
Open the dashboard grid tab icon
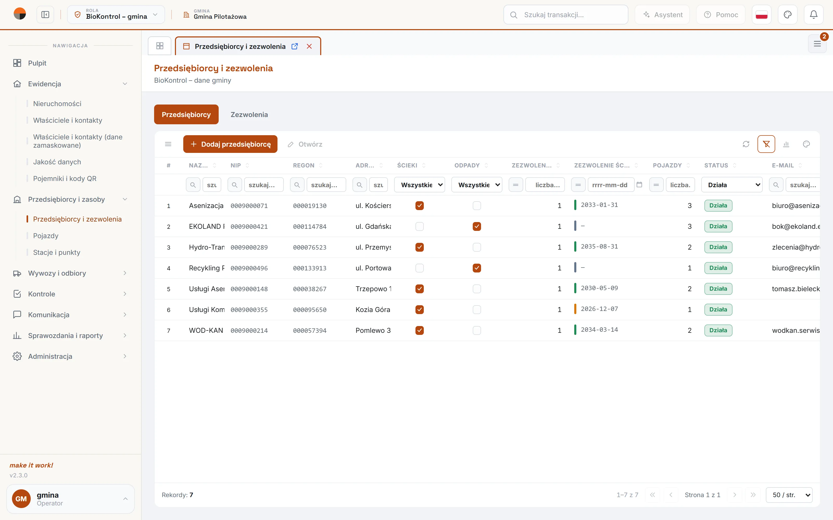pyautogui.click(x=160, y=46)
